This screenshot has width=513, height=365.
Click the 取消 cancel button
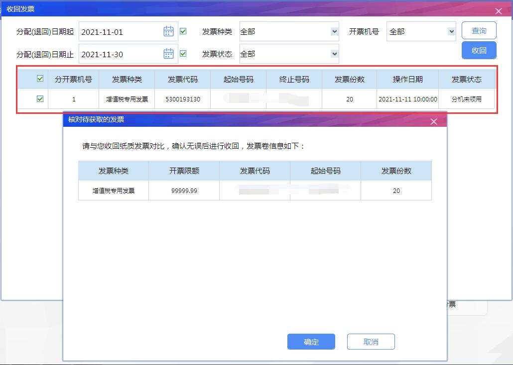[x=371, y=342]
